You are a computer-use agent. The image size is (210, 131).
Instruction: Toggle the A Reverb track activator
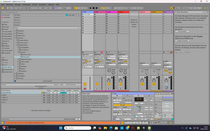[x=142, y=84]
